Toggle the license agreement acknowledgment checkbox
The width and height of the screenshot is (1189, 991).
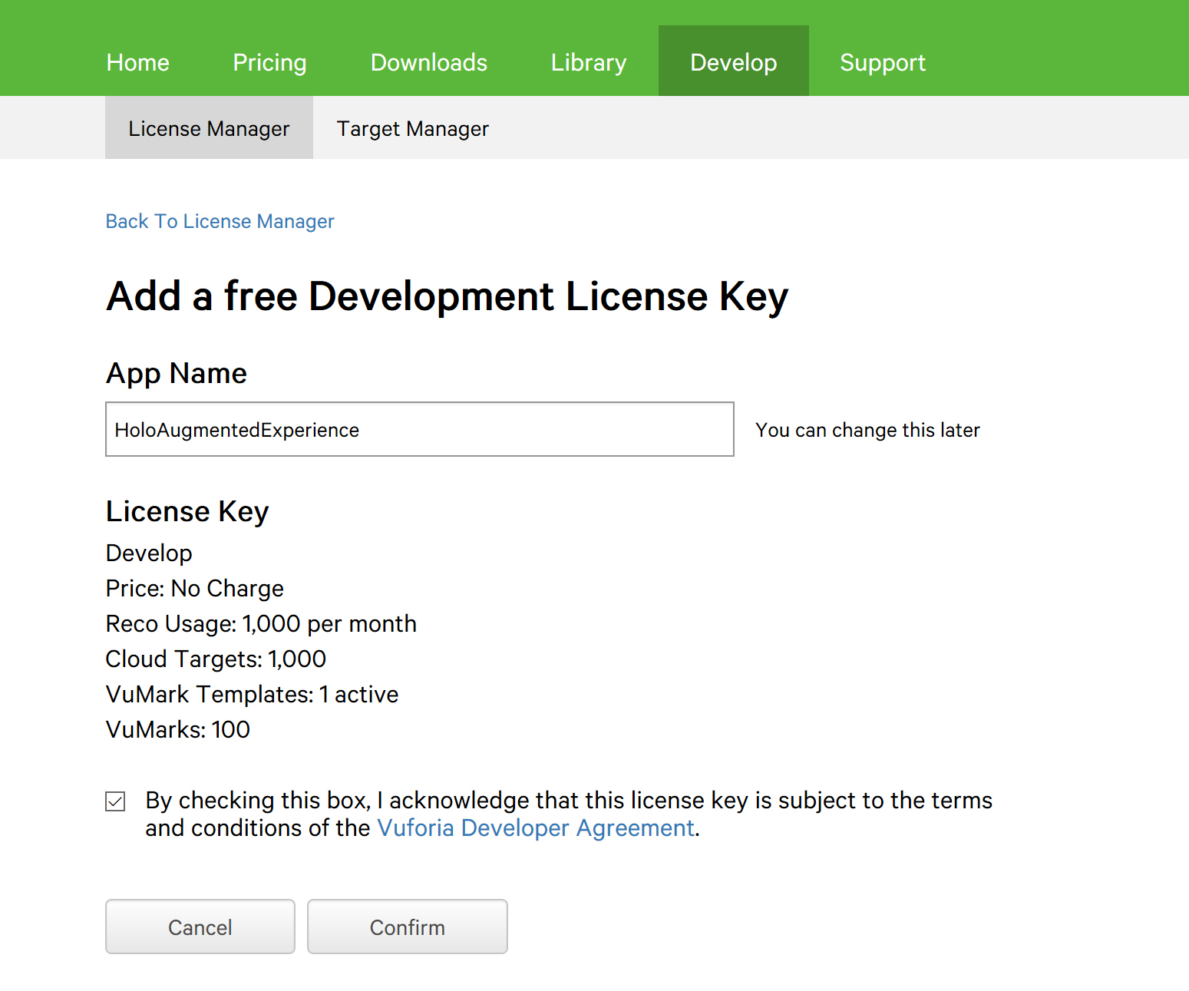[x=115, y=801]
